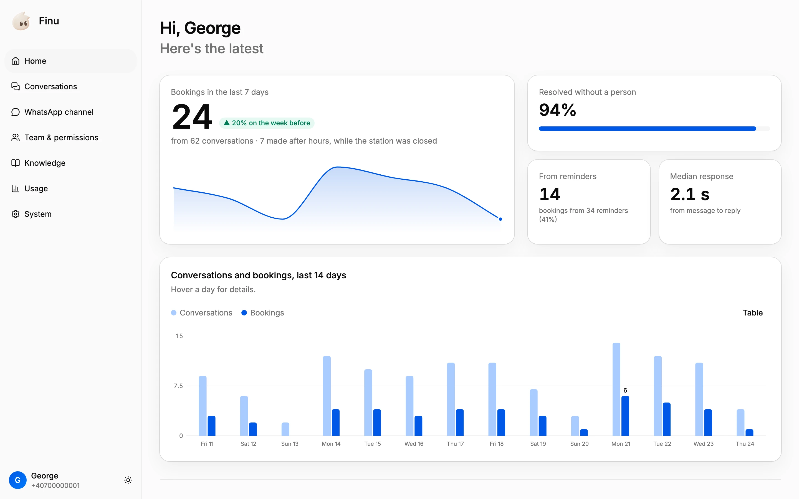This screenshot has height=499, width=799.
Task: Navigate to Knowledge
Action: 71,163
